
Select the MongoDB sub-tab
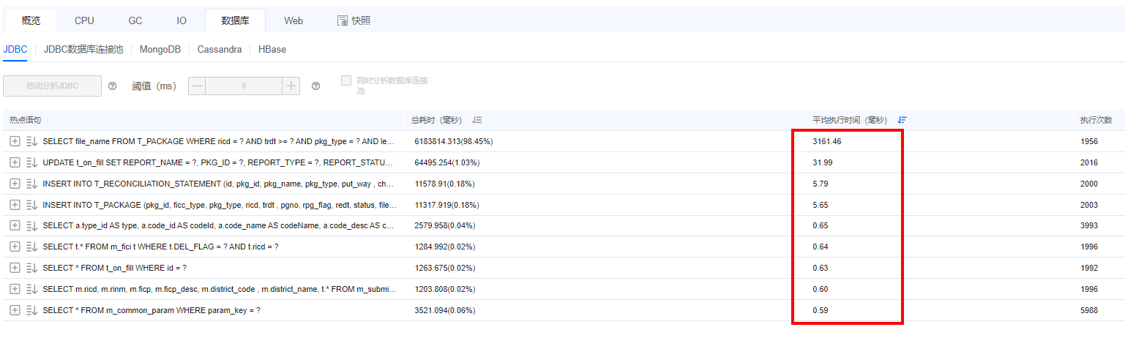(x=160, y=50)
